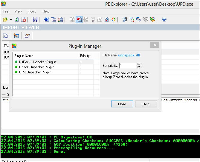Screen dimensions: 200x162
Task: Click the Help button in Plug-in Manager
Action: click(x=146, y=104)
